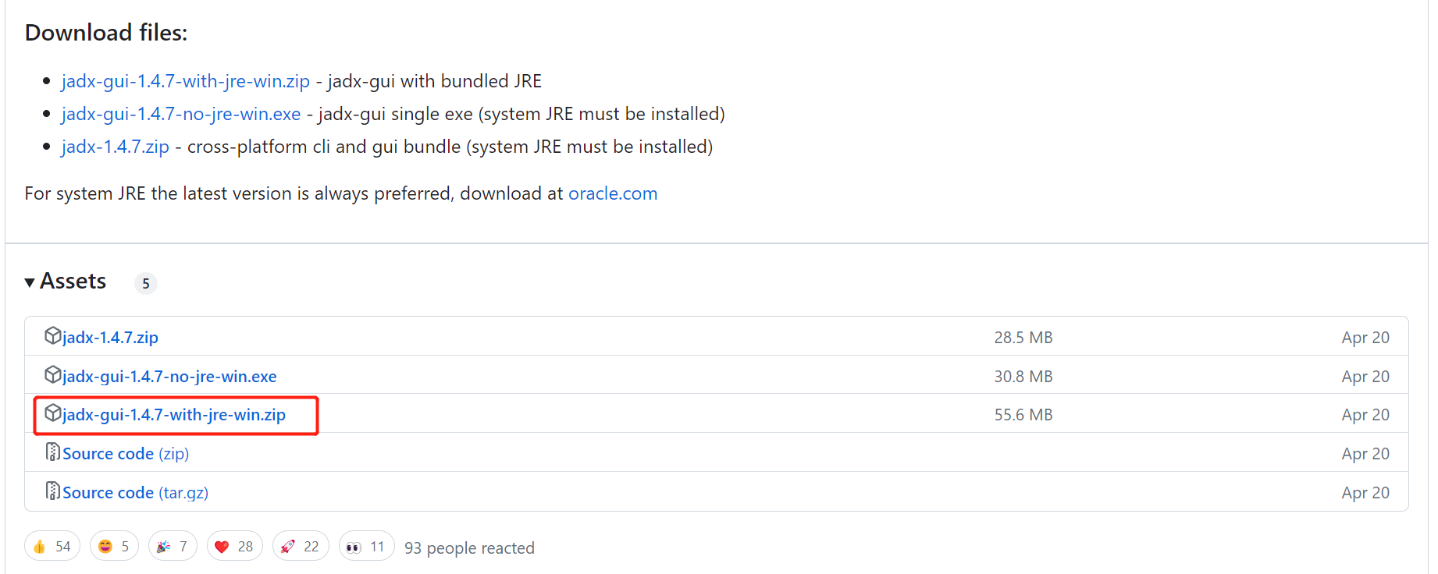Viewport: 1438px width, 574px height.
Task: Click the package icon beside jadx-1.4.7.zip asset
Action: point(52,336)
